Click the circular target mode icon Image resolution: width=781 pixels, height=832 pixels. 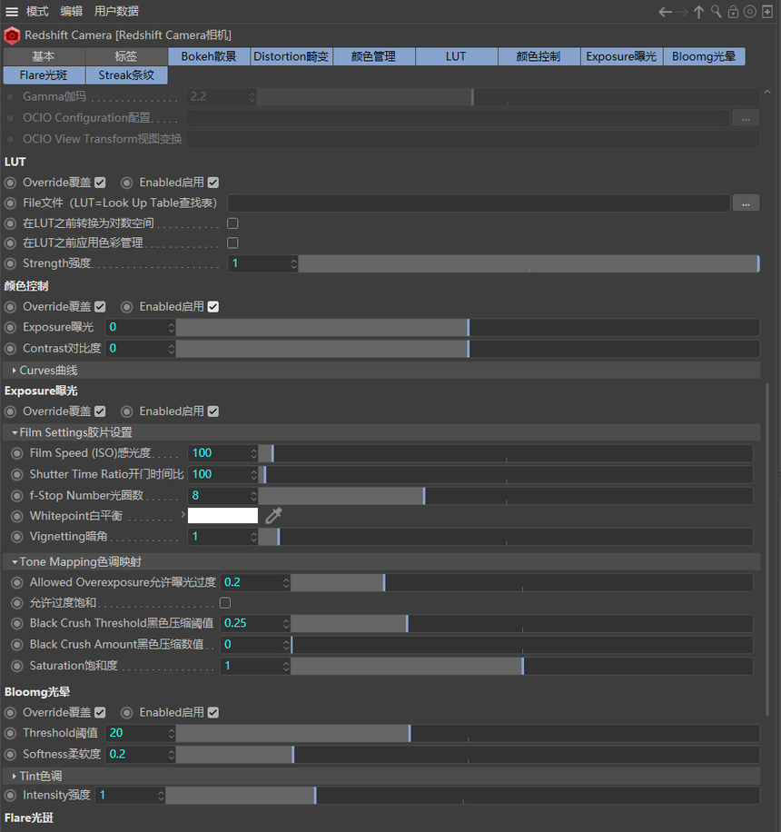pos(750,12)
